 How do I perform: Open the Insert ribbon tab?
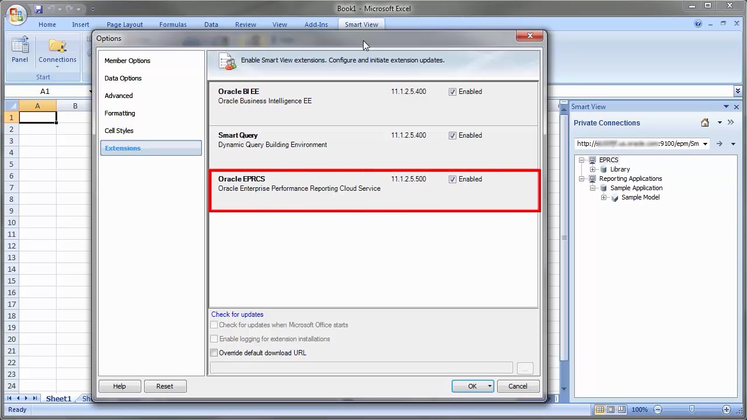point(81,24)
